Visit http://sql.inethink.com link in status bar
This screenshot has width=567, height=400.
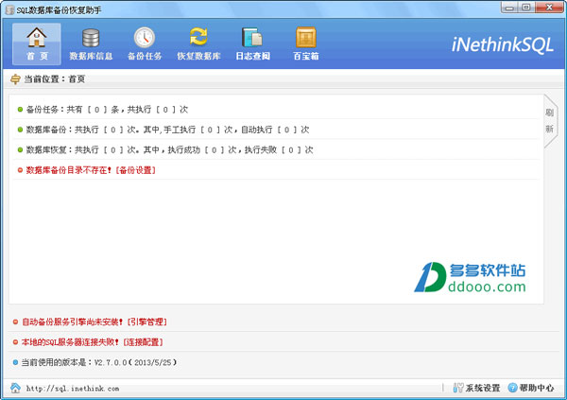pos(73,389)
